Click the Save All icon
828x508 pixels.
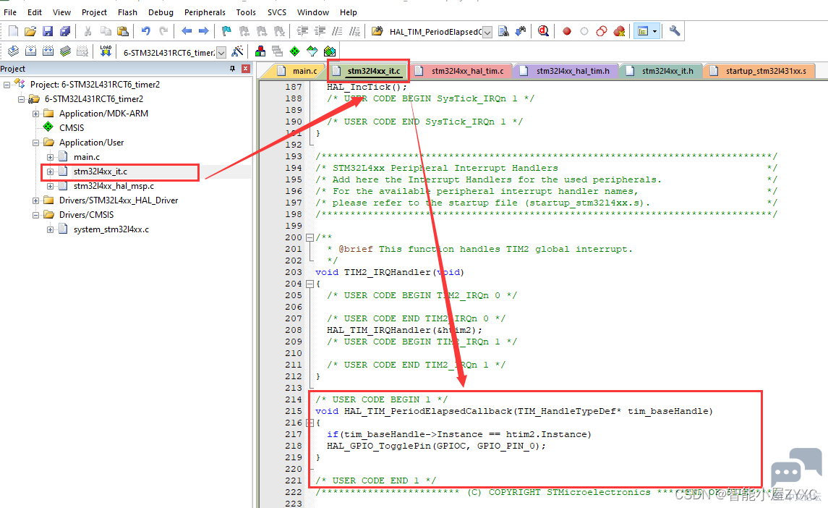click(x=65, y=31)
